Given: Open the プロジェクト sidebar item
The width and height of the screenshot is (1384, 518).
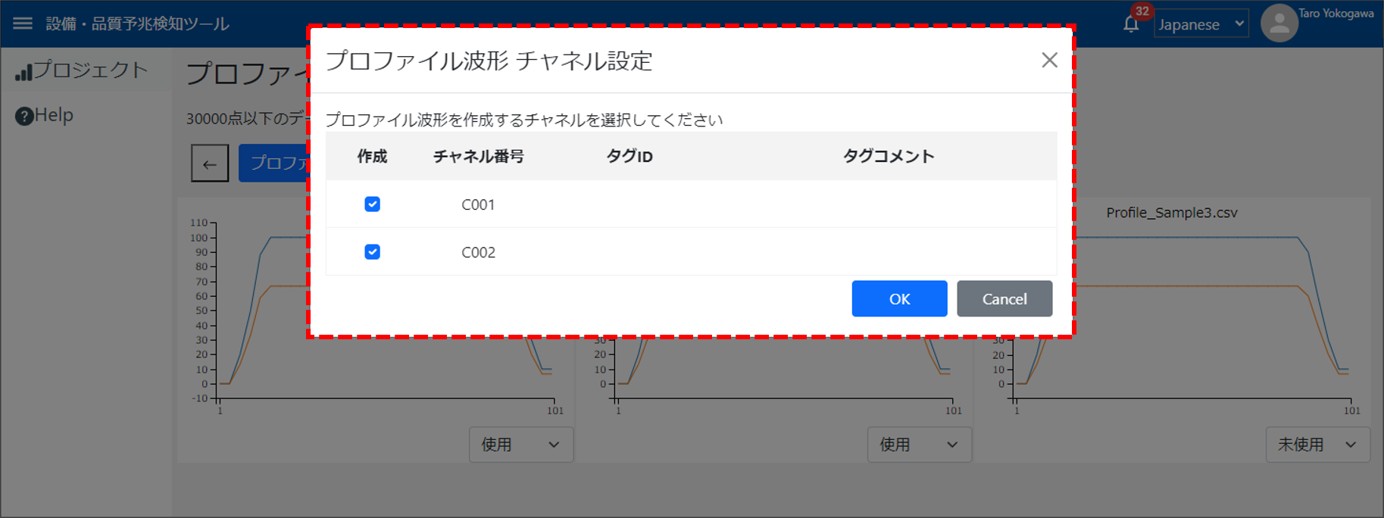Looking at the screenshot, I should tap(86, 70).
